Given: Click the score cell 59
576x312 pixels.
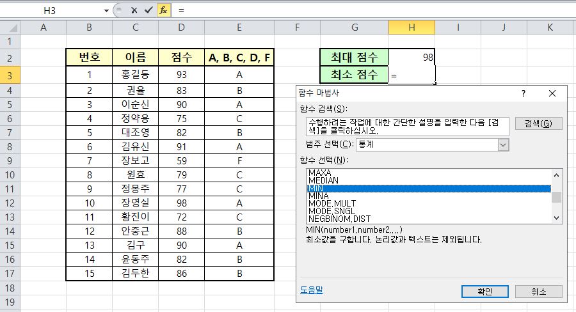Looking at the screenshot, I should (182, 160).
